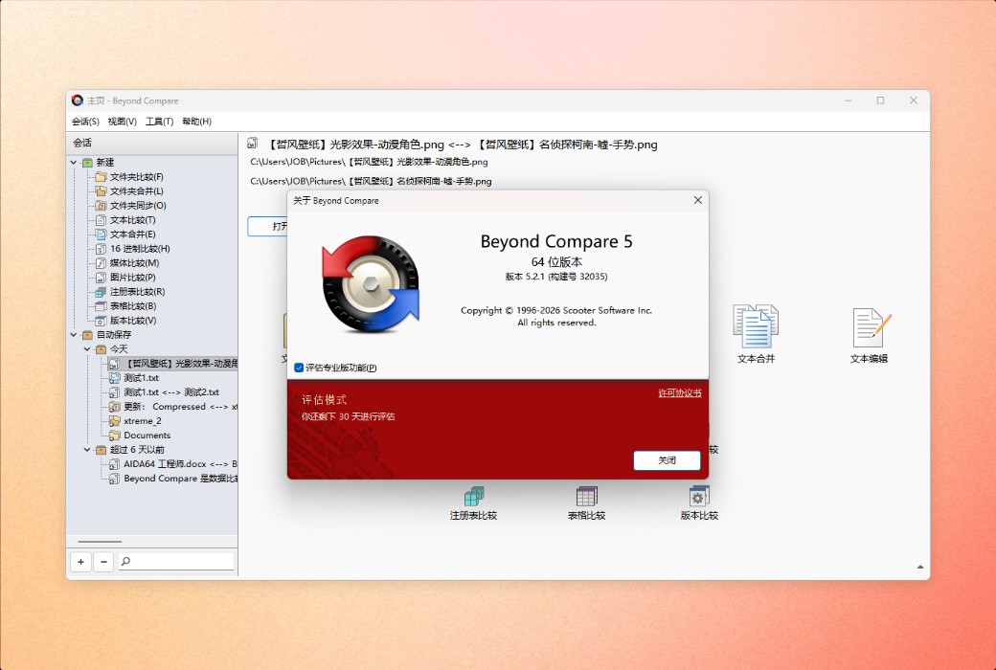Click the minus button to remove session
This screenshot has height=670, width=996.
click(x=103, y=562)
